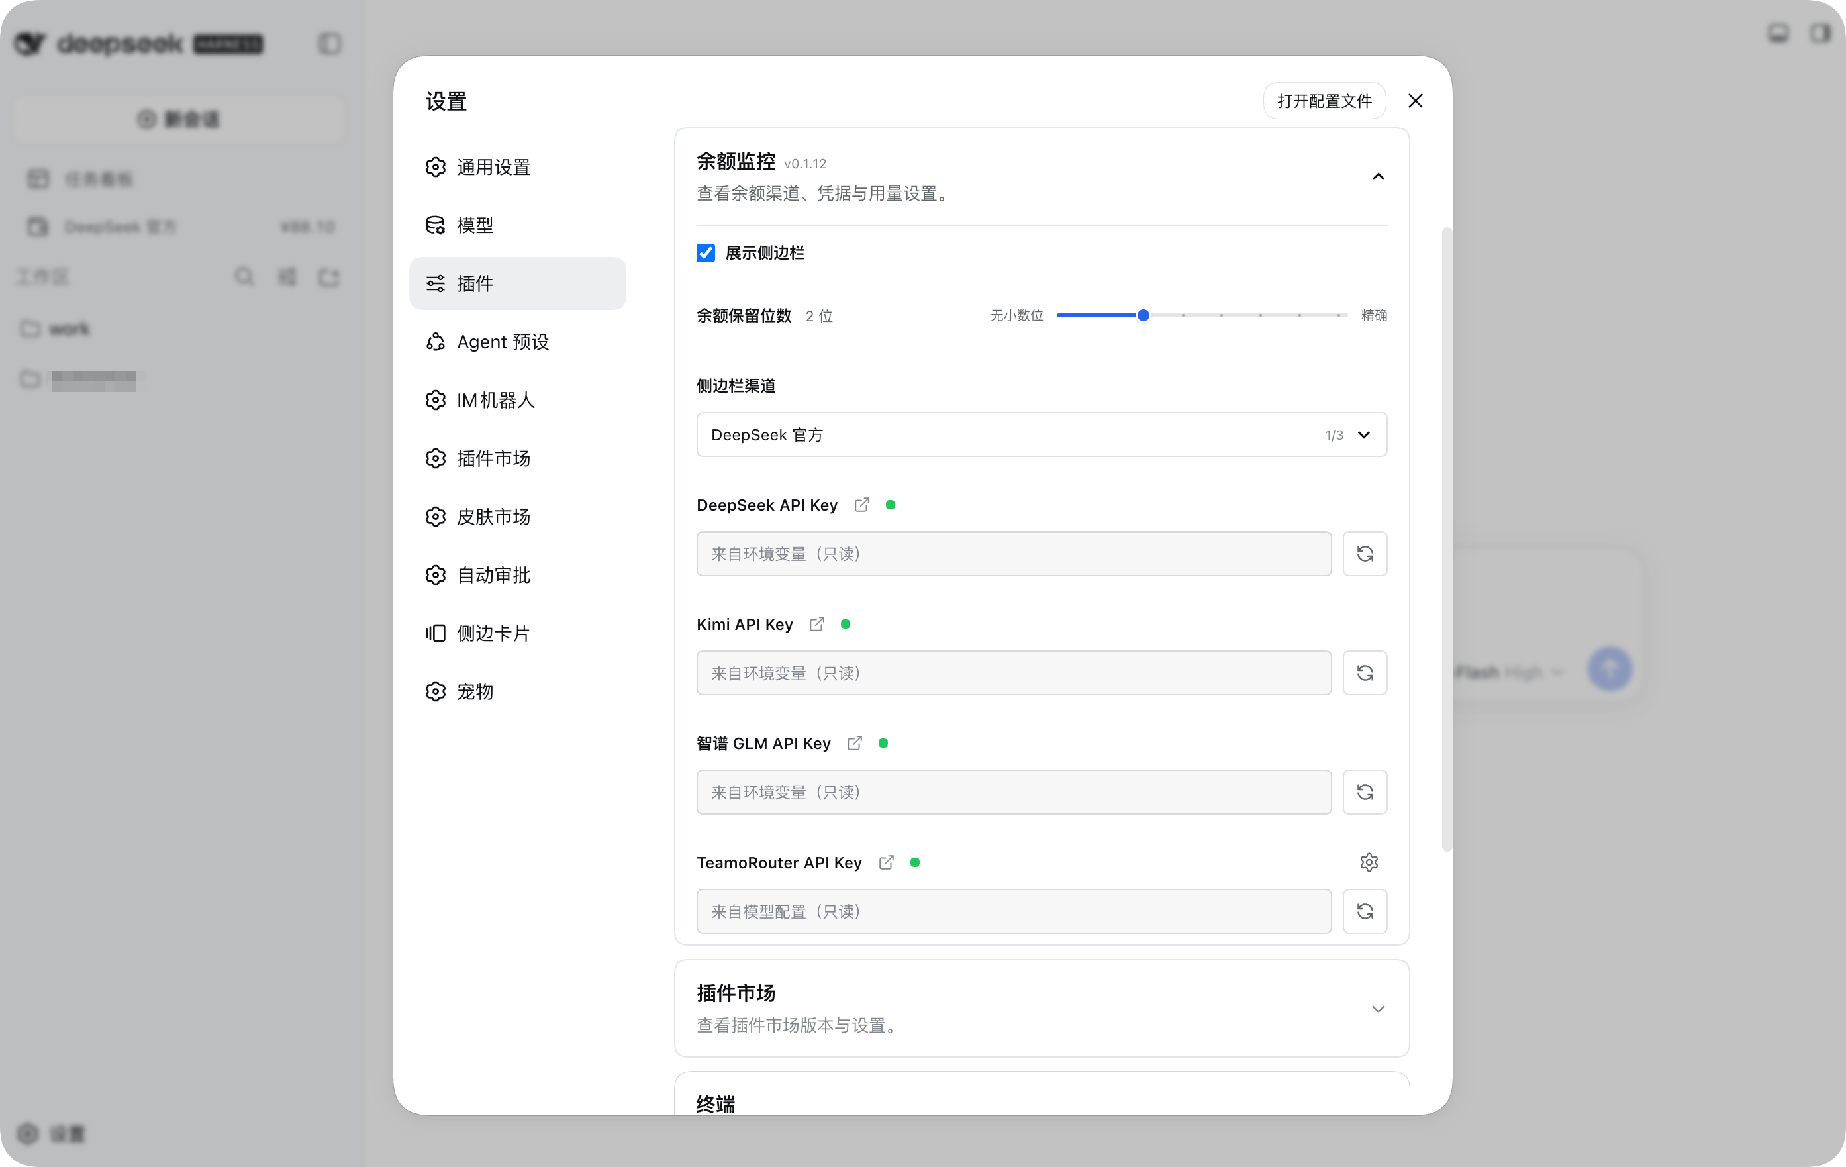
Task: Click the v0.1.12 version label
Action: click(x=805, y=164)
